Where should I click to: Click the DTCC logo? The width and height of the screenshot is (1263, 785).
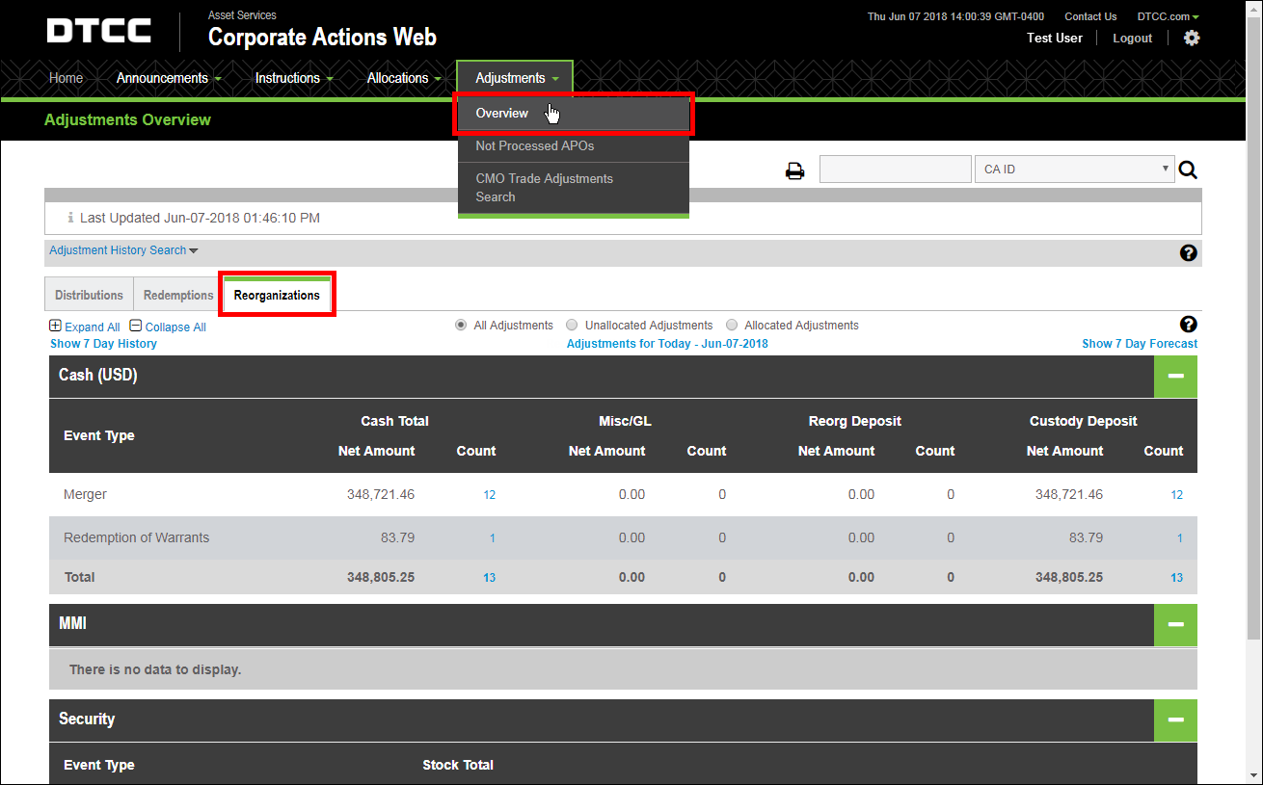point(99,31)
